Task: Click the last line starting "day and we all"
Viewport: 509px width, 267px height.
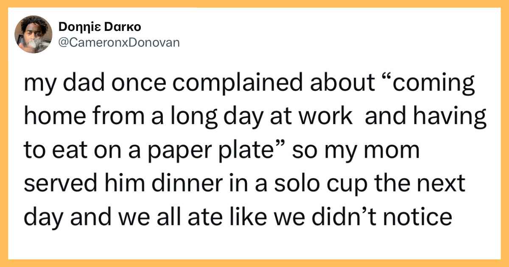Action: (x=238, y=219)
